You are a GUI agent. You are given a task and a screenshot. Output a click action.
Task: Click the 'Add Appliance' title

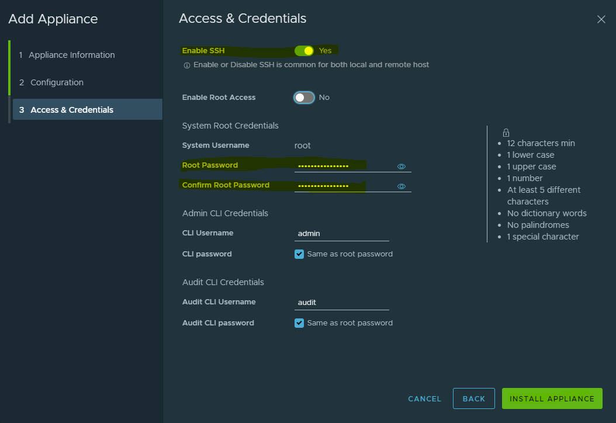[53, 19]
